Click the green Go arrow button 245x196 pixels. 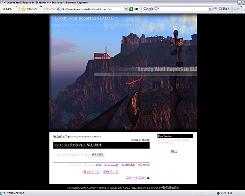point(131,9)
